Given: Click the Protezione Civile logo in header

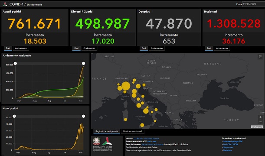Looking at the screenshot, I should click(x=5, y=4).
